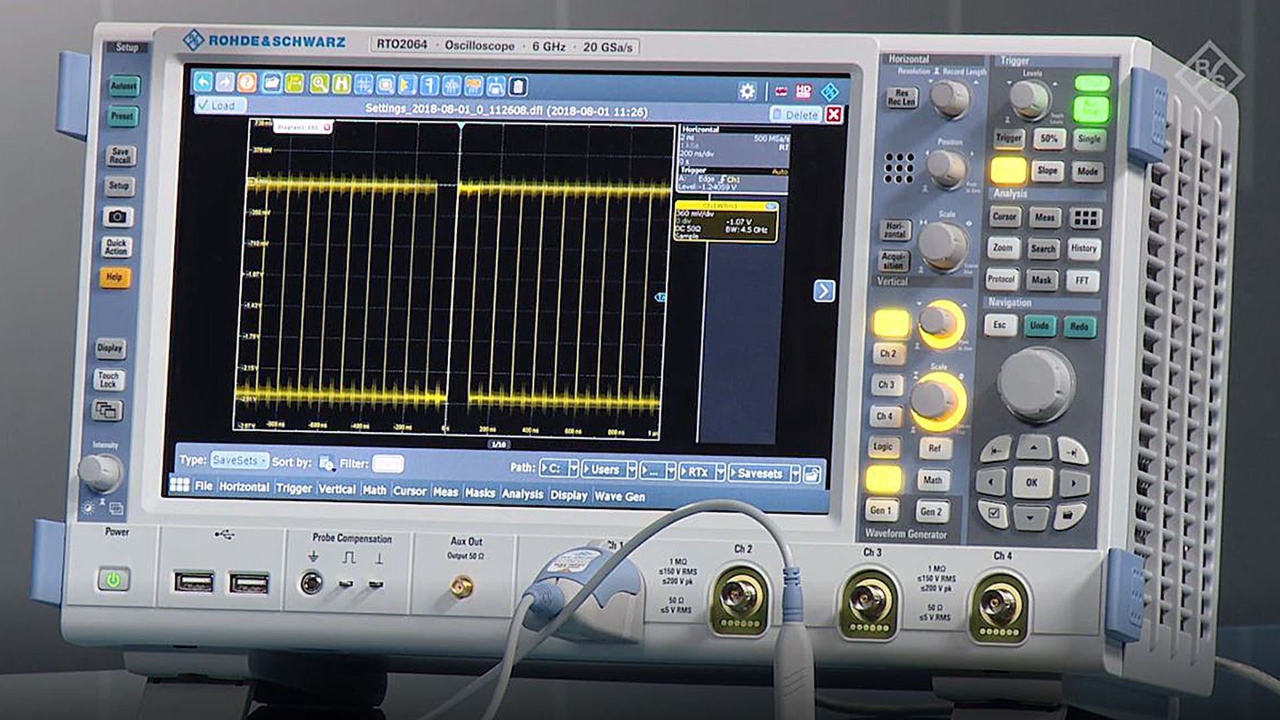Engage the Touch Lock button
This screenshot has width=1280, height=720.
[x=110, y=380]
